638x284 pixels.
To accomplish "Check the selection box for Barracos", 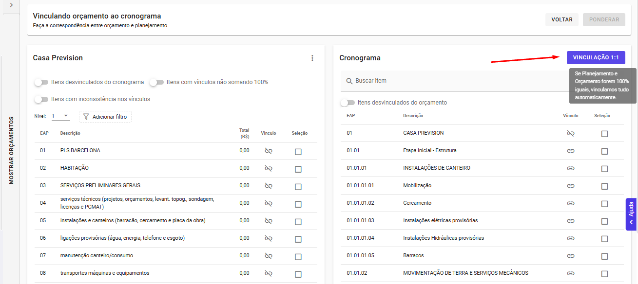I will pyautogui.click(x=604, y=256).
